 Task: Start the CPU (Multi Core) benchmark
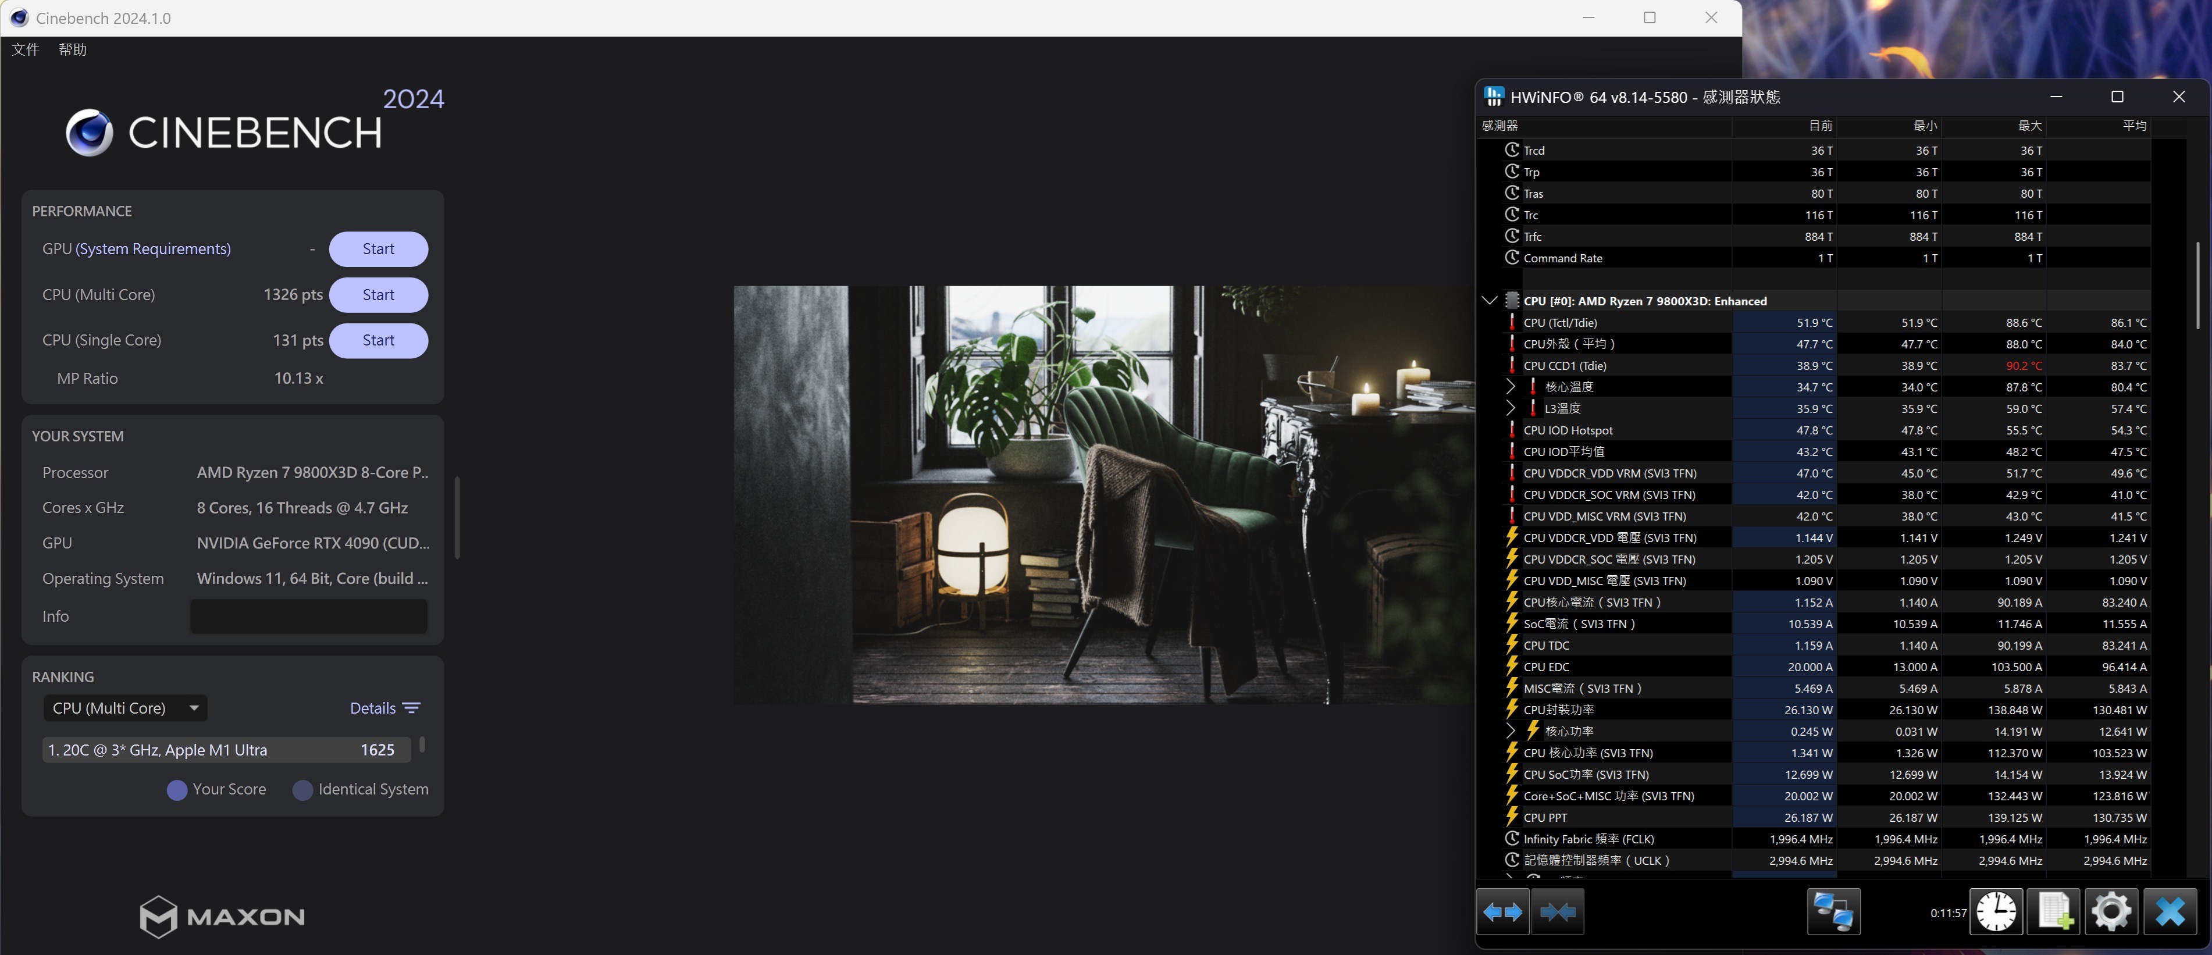[x=379, y=294]
